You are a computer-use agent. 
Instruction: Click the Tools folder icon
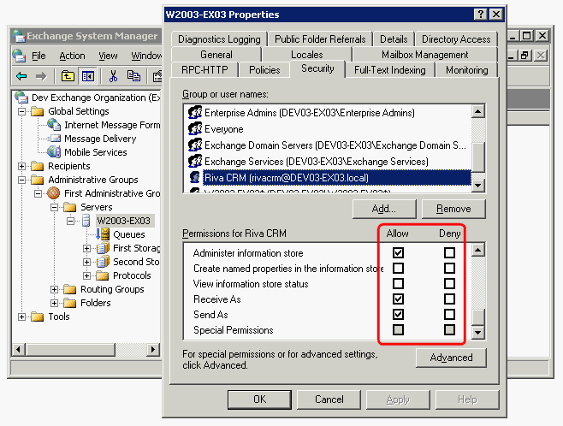pyautogui.click(x=38, y=317)
